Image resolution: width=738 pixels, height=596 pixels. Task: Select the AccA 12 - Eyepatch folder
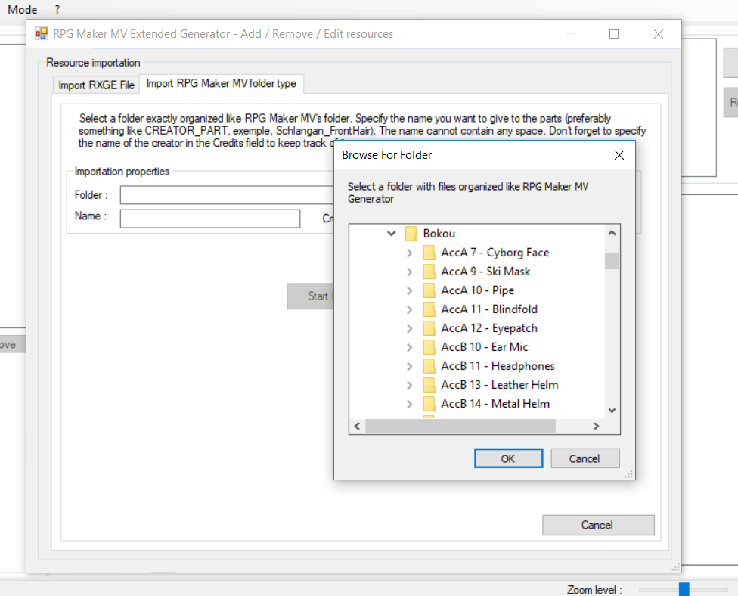[x=489, y=328]
